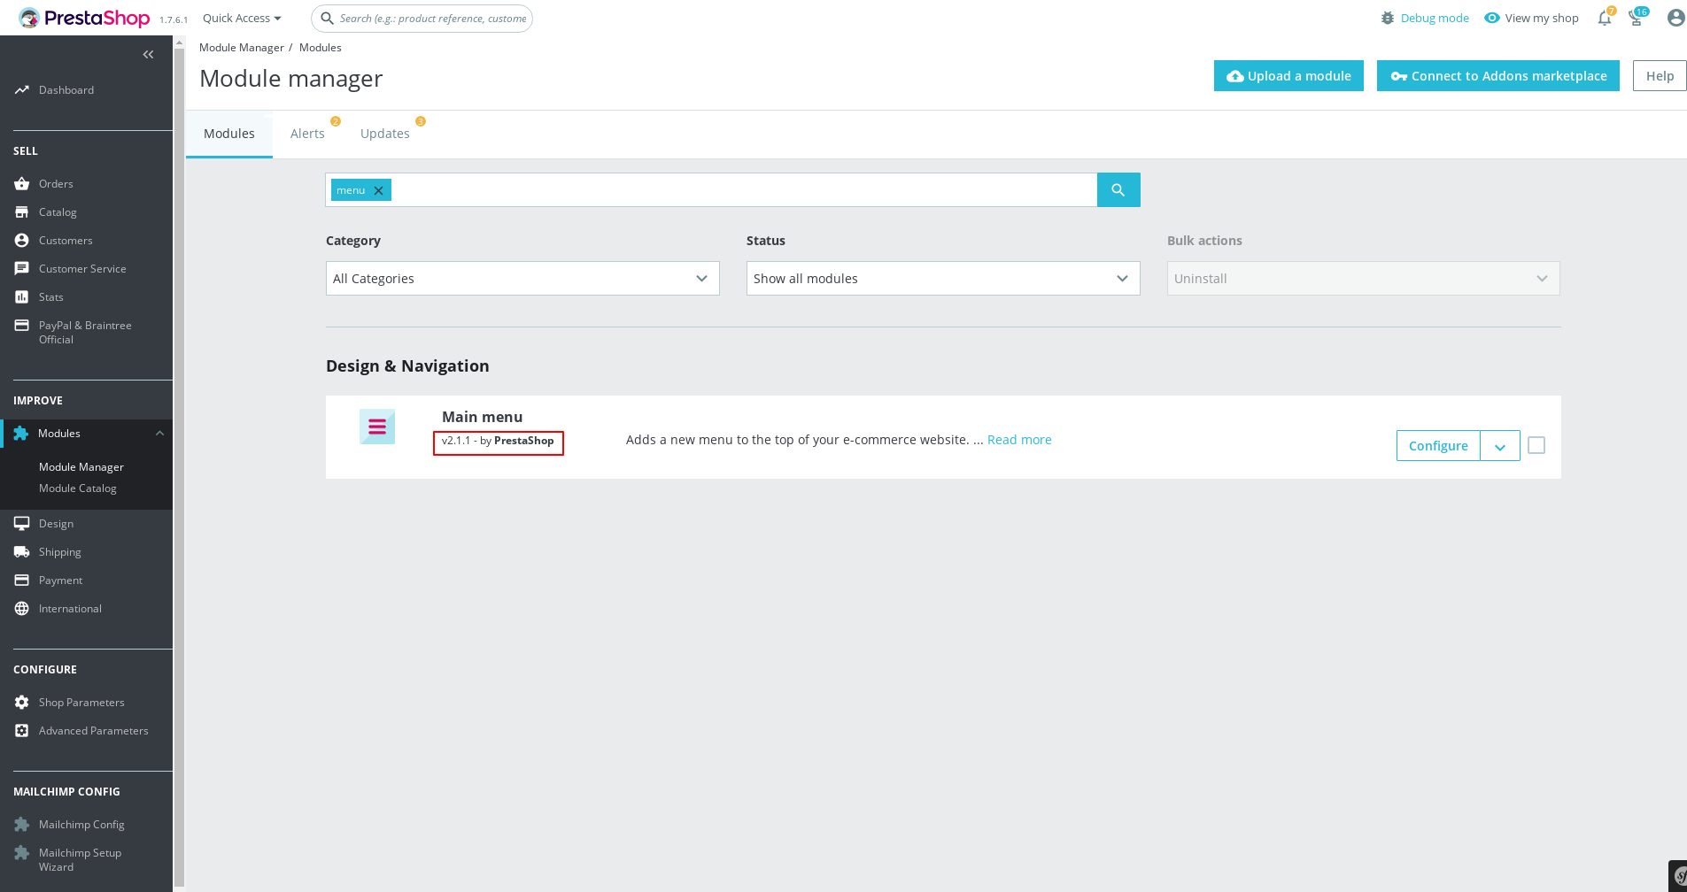Open the notification bell
This screenshot has height=892, width=1687.
[x=1603, y=19]
